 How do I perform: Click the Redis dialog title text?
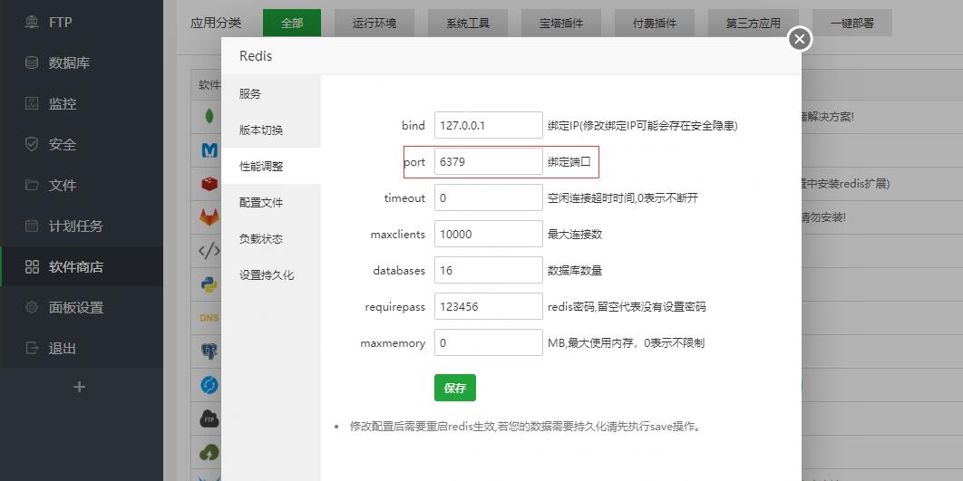256,56
